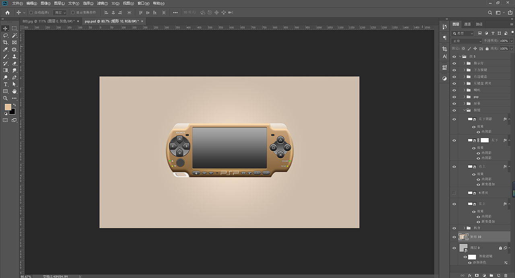This screenshot has width=515, height=278.
Task: Select the Hand tool
Action: click(14, 91)
